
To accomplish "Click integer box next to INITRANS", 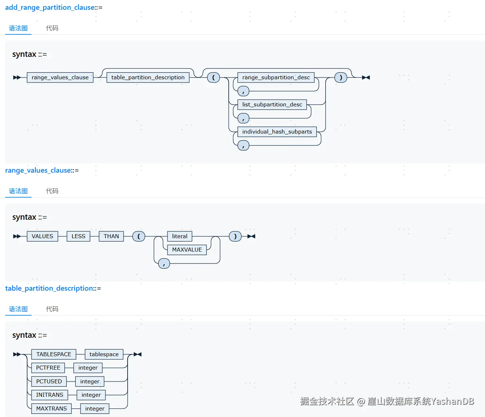I will pyautogui.click(x=91, y=395).
